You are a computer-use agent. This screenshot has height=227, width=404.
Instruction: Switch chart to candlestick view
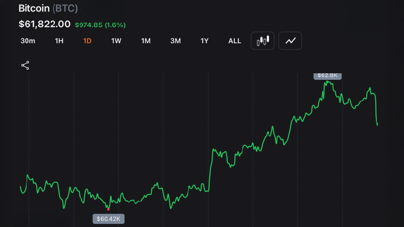262,41
